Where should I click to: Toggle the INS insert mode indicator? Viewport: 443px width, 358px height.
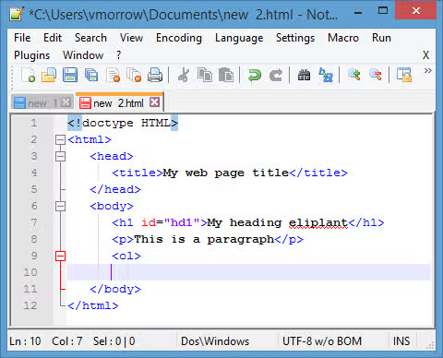coord(401,341)
